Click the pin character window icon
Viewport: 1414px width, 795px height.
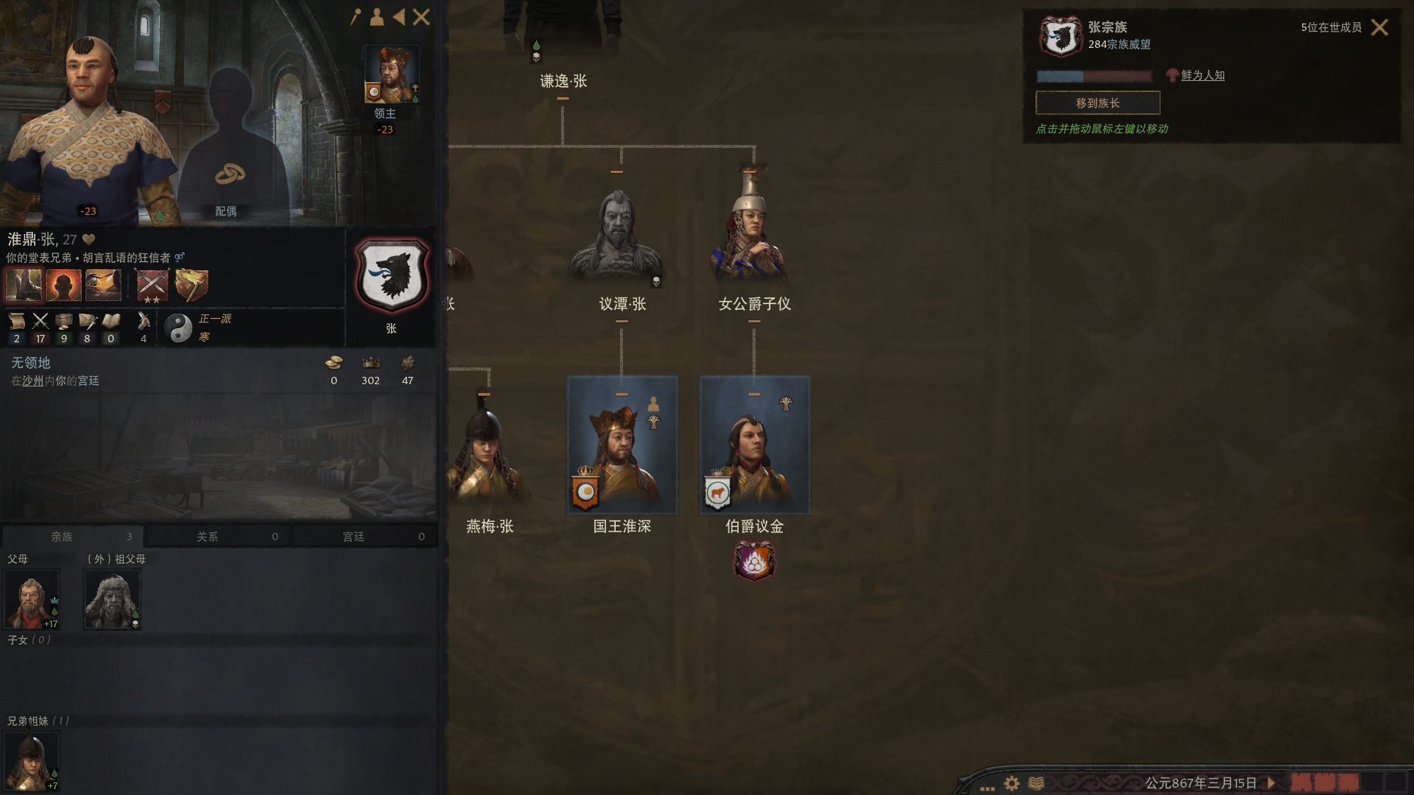point(356,17)
